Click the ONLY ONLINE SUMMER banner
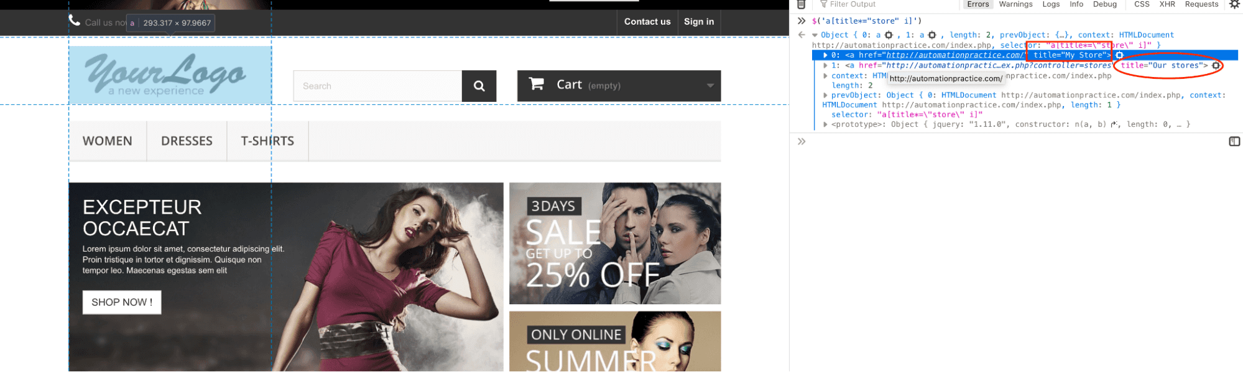Screen dimensions: 1243x372 coord(615,342)
